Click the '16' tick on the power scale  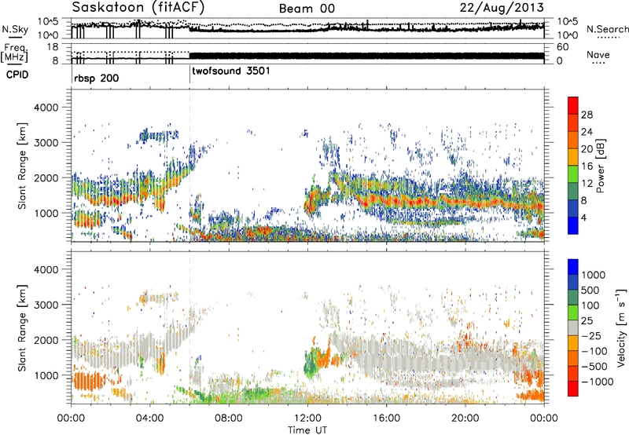click(x=587, y=166)
